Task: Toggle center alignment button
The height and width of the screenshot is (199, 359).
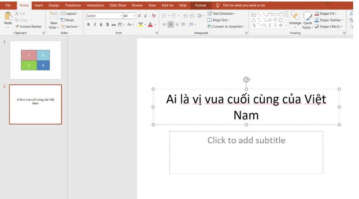Action: coord(171,24)
